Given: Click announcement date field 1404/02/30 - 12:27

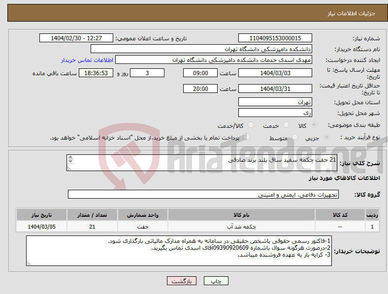Looking at the screenshot, I should 76,38.
